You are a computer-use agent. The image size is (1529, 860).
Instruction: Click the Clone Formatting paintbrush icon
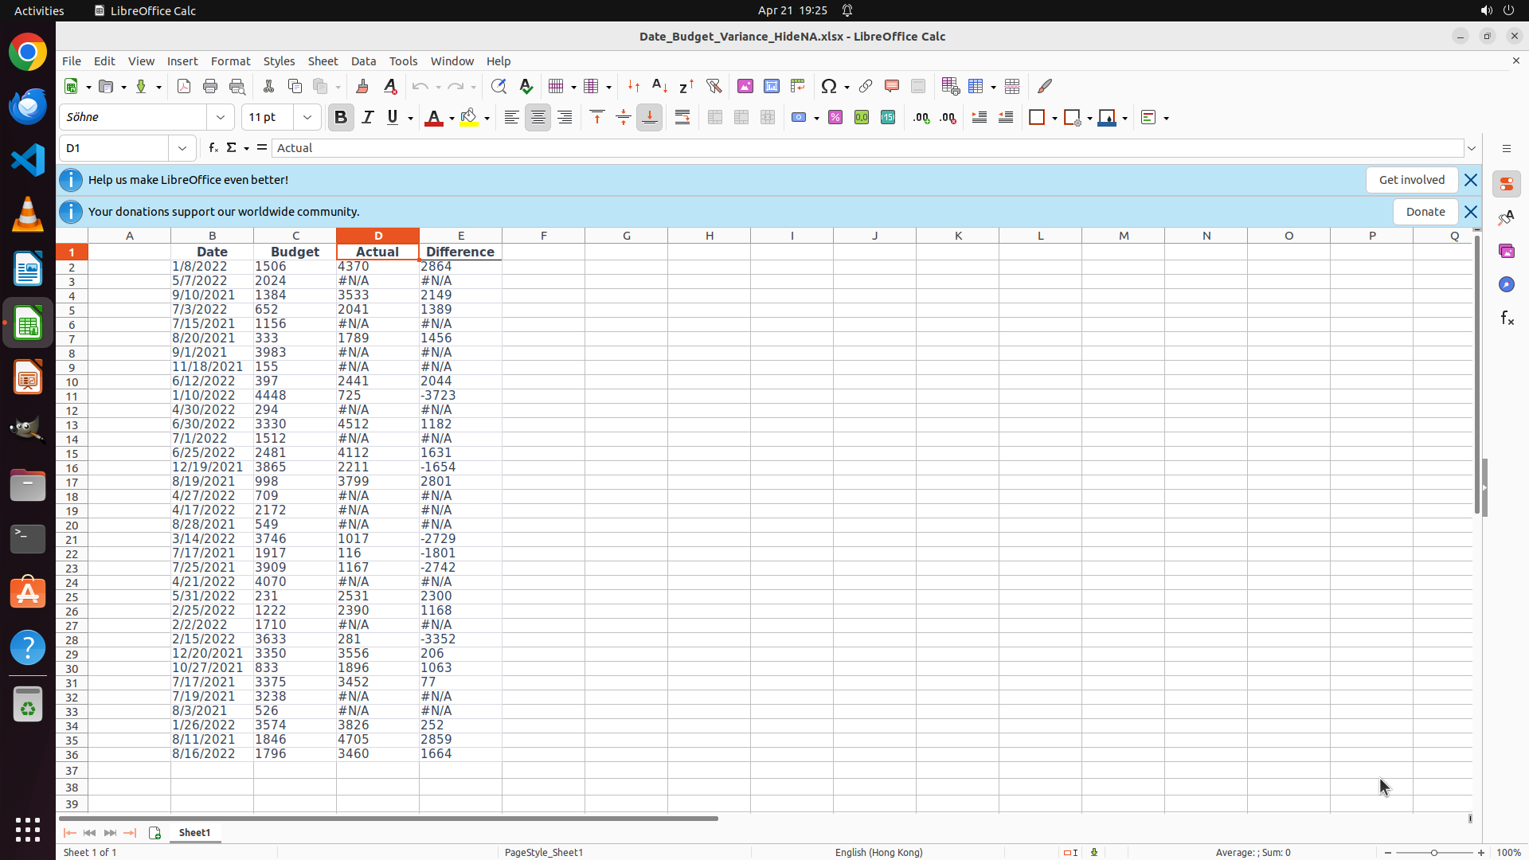coord(362,86)
